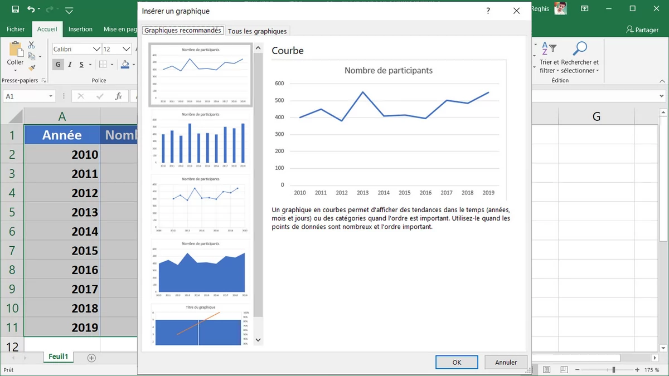
Task: Add a new sheet with plus icon
Action: pyautogui.click(x=91, y=358)
